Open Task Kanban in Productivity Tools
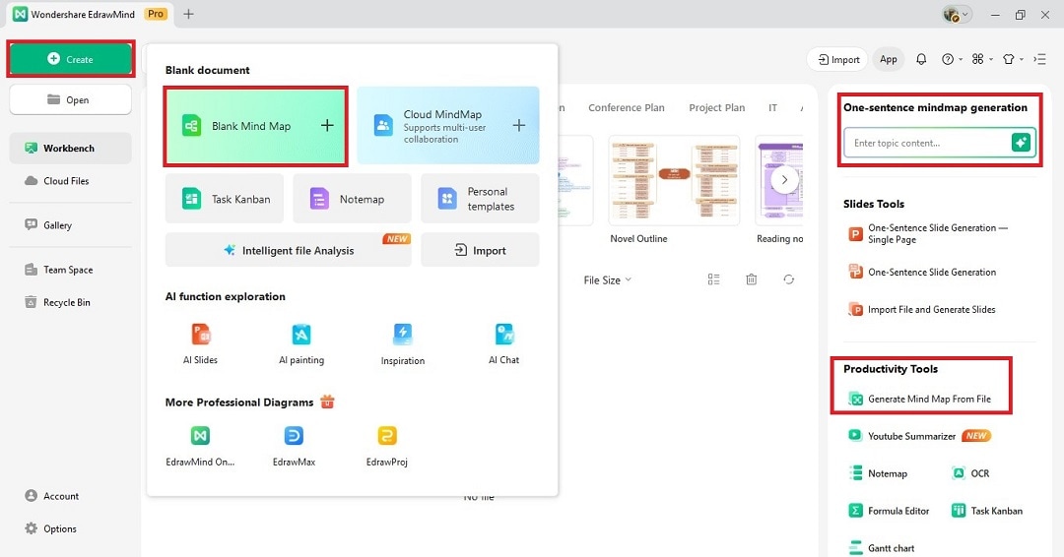The width and height of the screenshot is (1064, 557). coord(987,511)
